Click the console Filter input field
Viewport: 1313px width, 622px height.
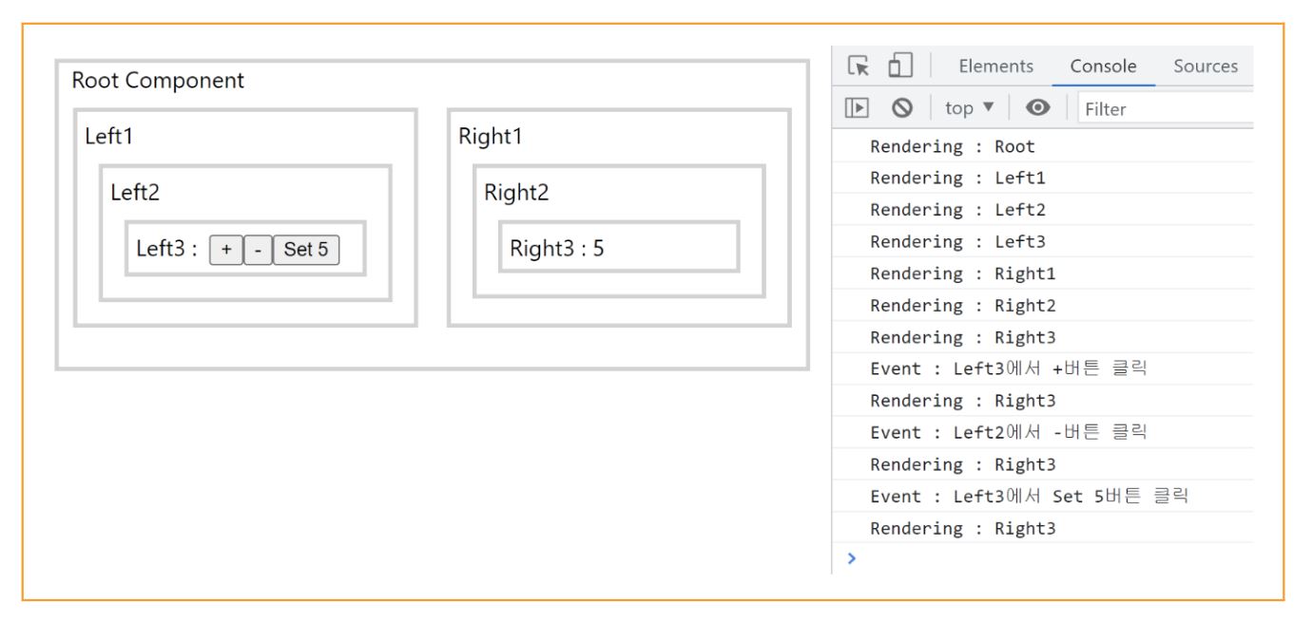1167,108
